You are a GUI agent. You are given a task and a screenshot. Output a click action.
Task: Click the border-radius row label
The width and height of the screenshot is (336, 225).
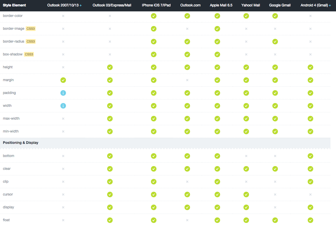pos(13,41)
